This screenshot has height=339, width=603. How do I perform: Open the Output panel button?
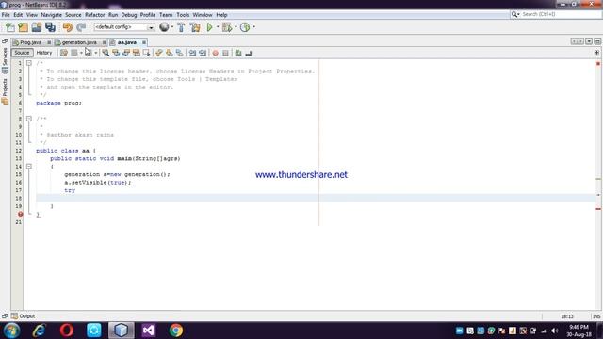[23, 316]
